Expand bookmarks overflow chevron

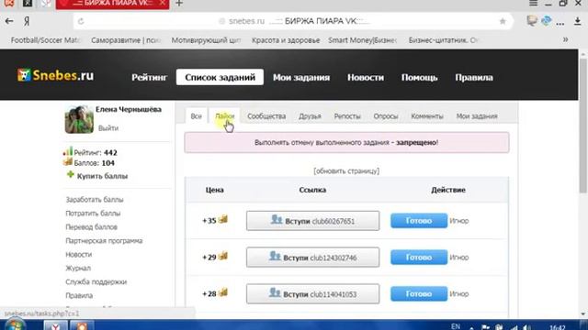(x=566, y=39)
